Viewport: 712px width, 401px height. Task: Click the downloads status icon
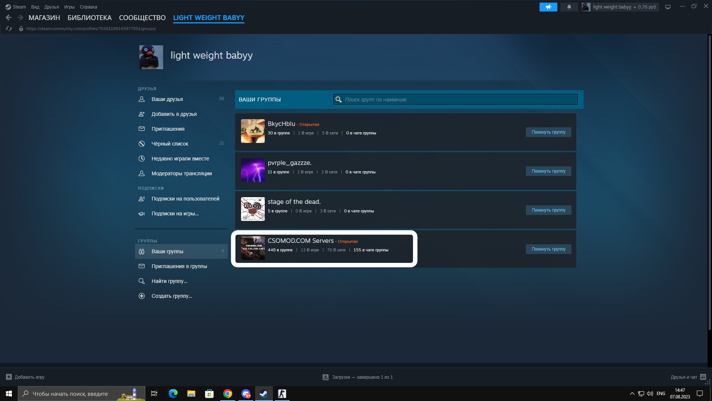326,377
